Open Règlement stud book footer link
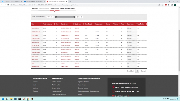 (x=83, y=82)
